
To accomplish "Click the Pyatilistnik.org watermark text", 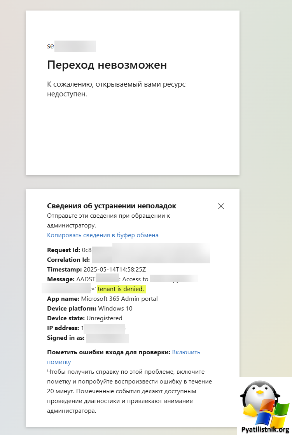I will click(x=265, y=430).
